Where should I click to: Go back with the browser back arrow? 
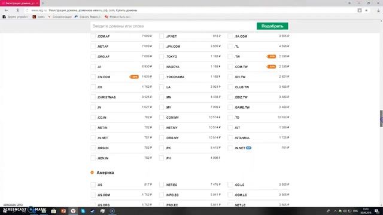[x=6, y=11]
